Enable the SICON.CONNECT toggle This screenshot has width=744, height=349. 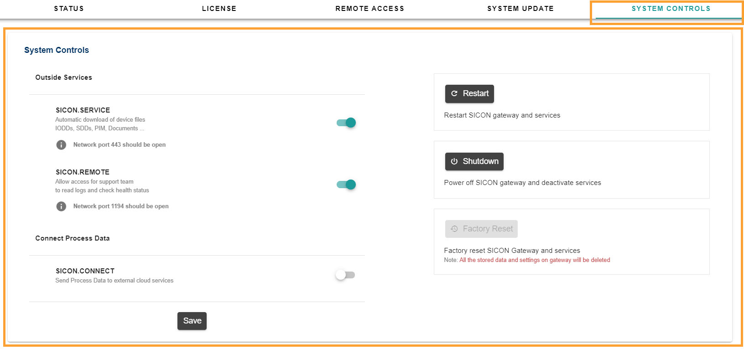pos(345,275)
